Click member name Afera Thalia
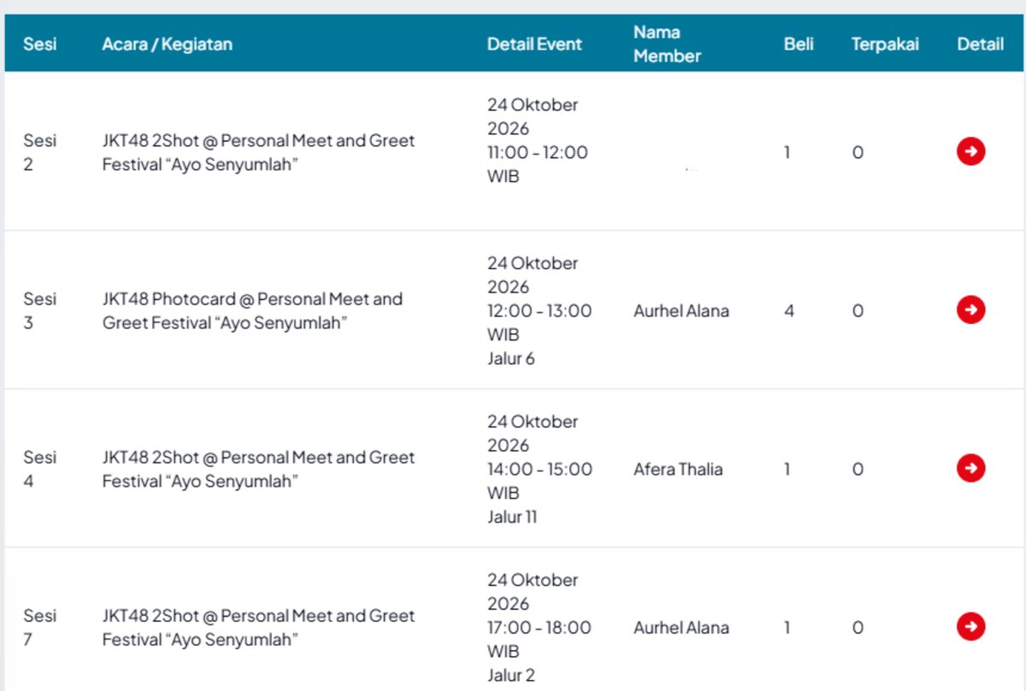This screenshot has height=691, width=1026. pyautogui.click(x=678, y=469)
